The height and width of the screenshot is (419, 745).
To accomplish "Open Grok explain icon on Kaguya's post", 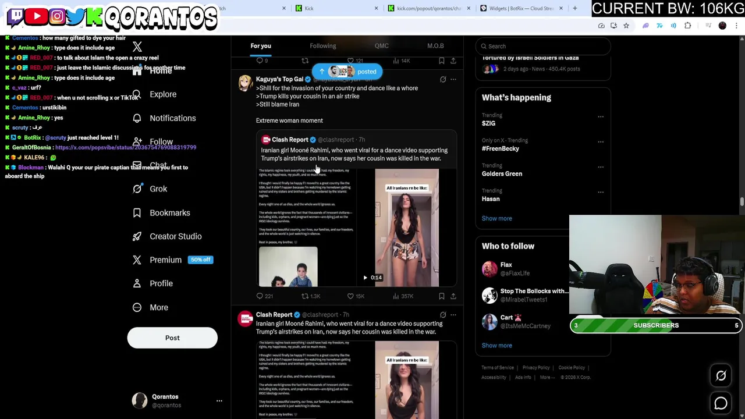I will point(443,79).
